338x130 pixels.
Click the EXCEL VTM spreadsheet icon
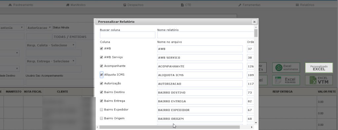tap(313, 80)
